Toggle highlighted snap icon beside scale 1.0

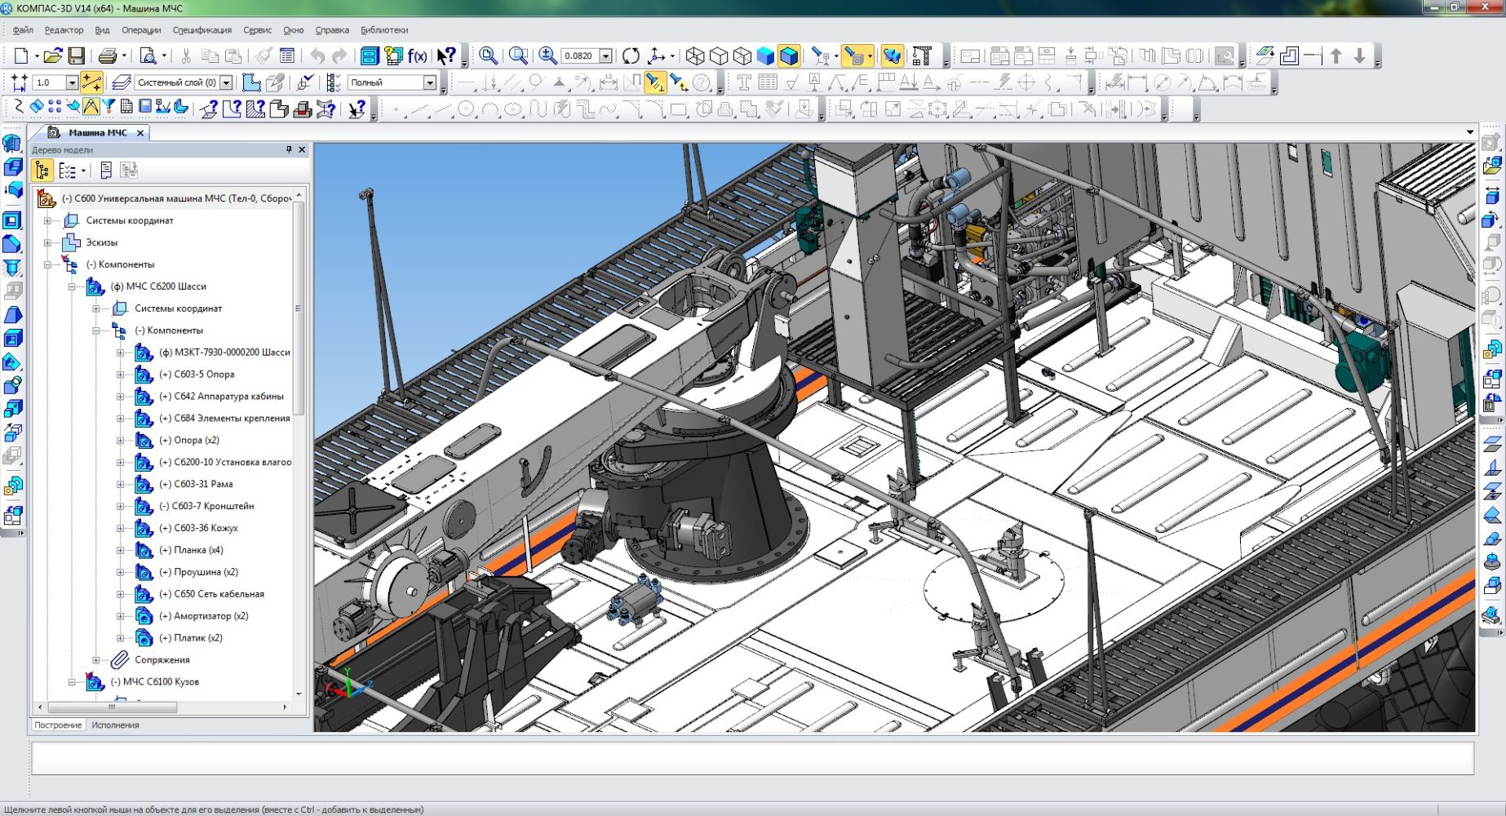tap(92, 82)
